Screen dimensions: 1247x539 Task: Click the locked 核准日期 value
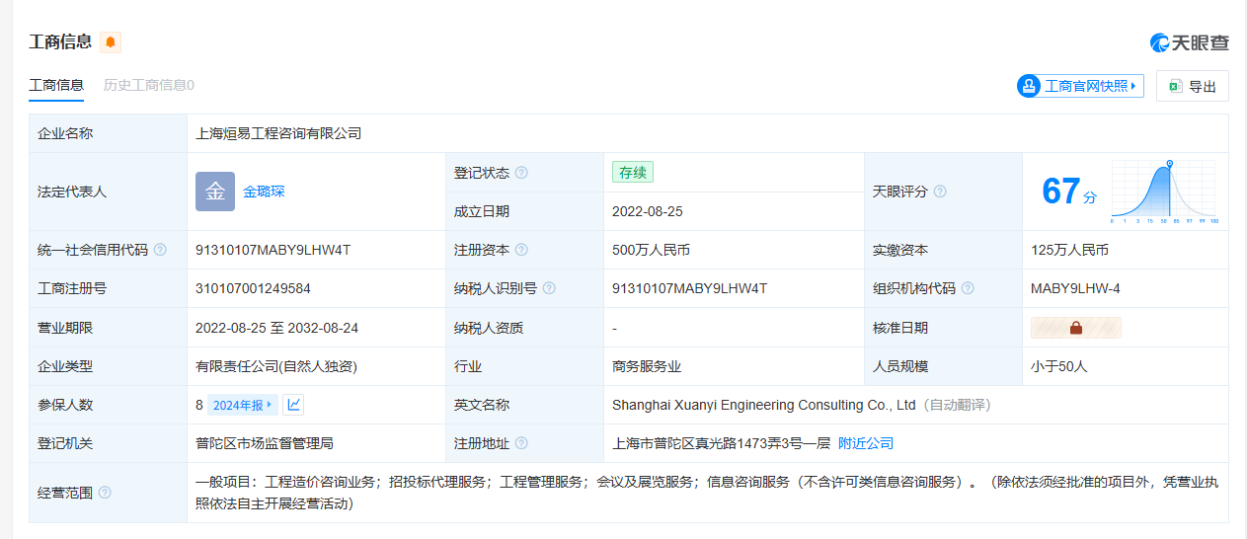point(1075,328)
